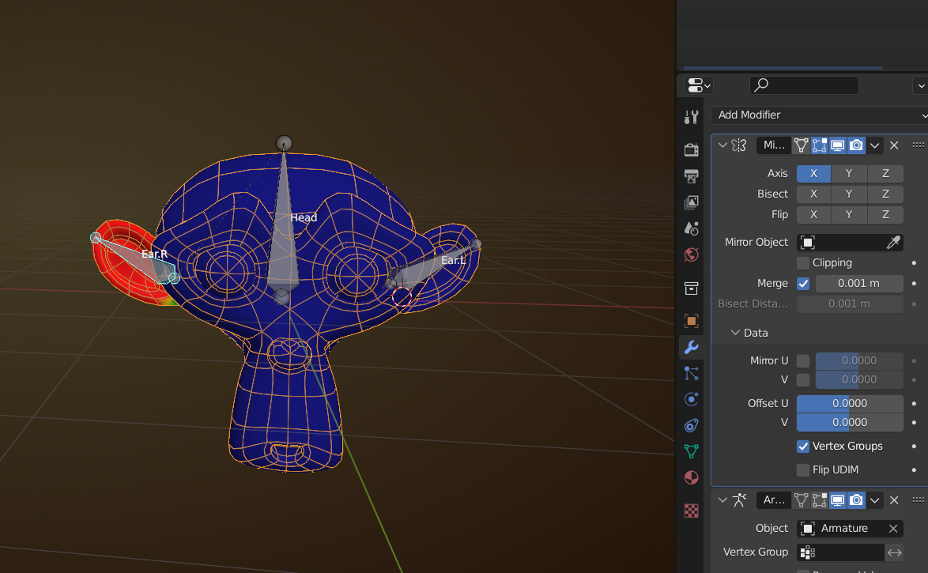Toggle Mirror modifier render camera icon

pyautogui.click(x=856, y=145)
